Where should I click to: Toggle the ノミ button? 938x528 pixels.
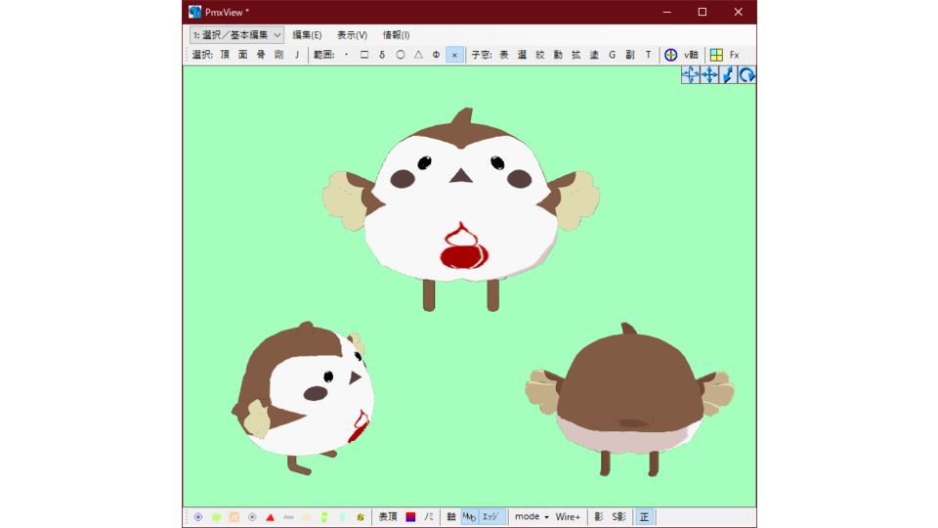pos(429,516)
